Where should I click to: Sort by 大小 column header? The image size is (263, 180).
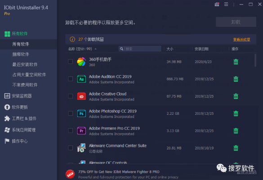click(x=170, y=49)
